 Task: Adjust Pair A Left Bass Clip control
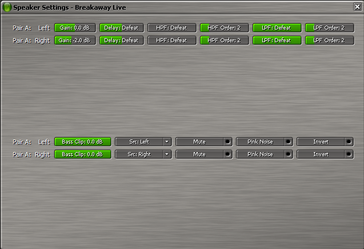click(82, 142)
